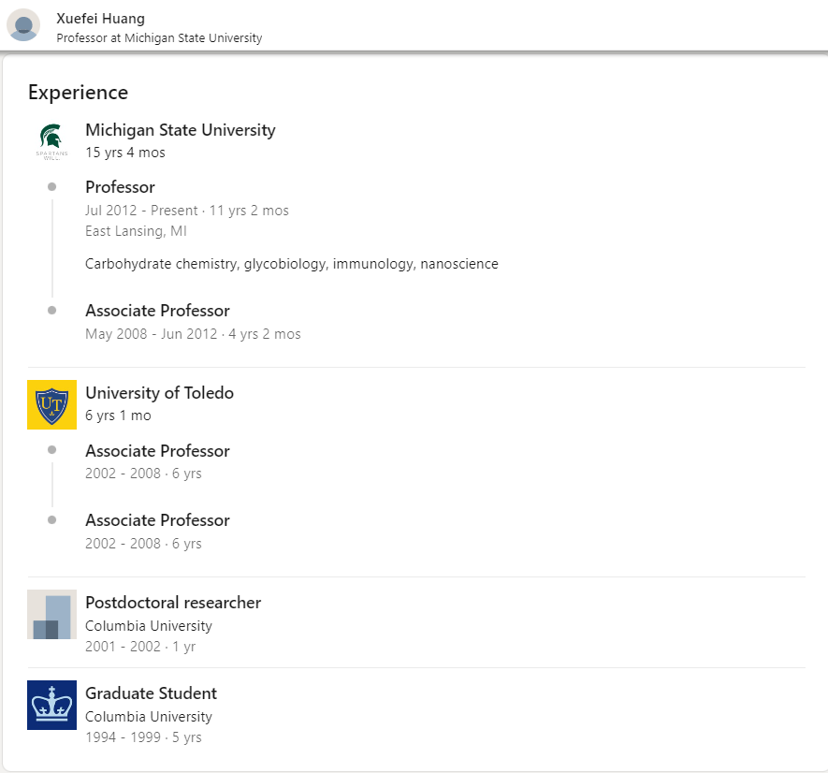Image resolution: width=828 pixels, height=773 pixels.
Task: Click Xuefei Huang's profile avatar
Action: (x=23, y=25)
